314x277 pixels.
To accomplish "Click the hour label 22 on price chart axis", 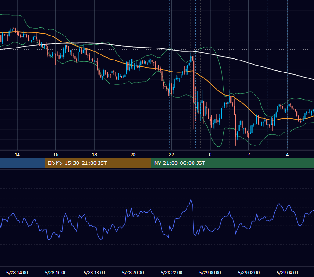I will (x=172, y=155).
